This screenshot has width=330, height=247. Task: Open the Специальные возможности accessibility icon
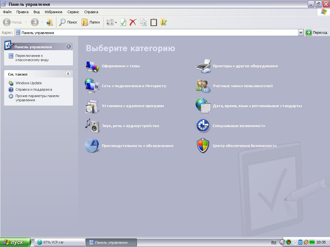[203, 126]
